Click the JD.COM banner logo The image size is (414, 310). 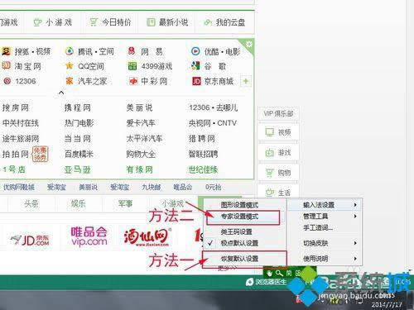tap(30, 240)
